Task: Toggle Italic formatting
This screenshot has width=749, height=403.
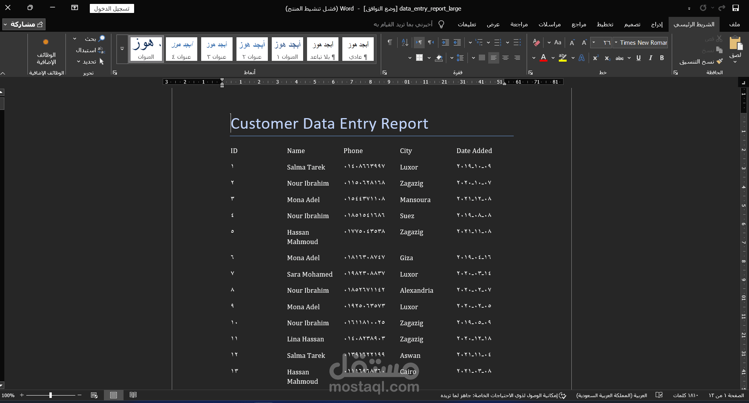Action: pyautogui.click(x=650, y=58)
